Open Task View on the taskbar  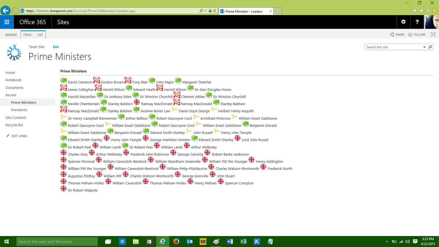(108, 242)
